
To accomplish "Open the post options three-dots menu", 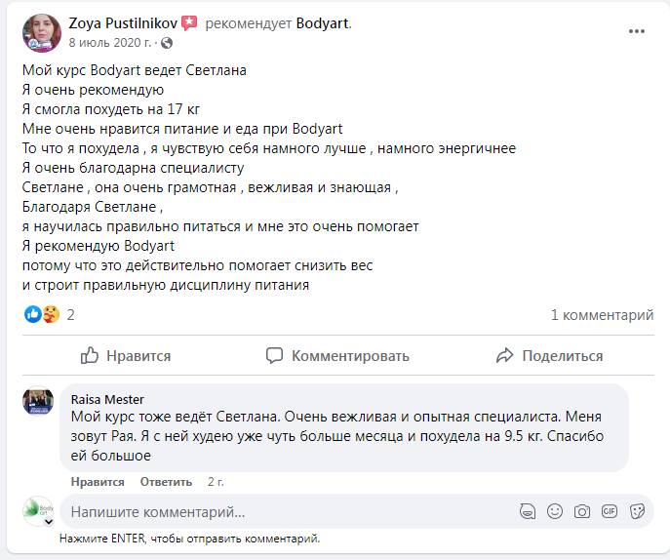I will [x=637, y=31].
